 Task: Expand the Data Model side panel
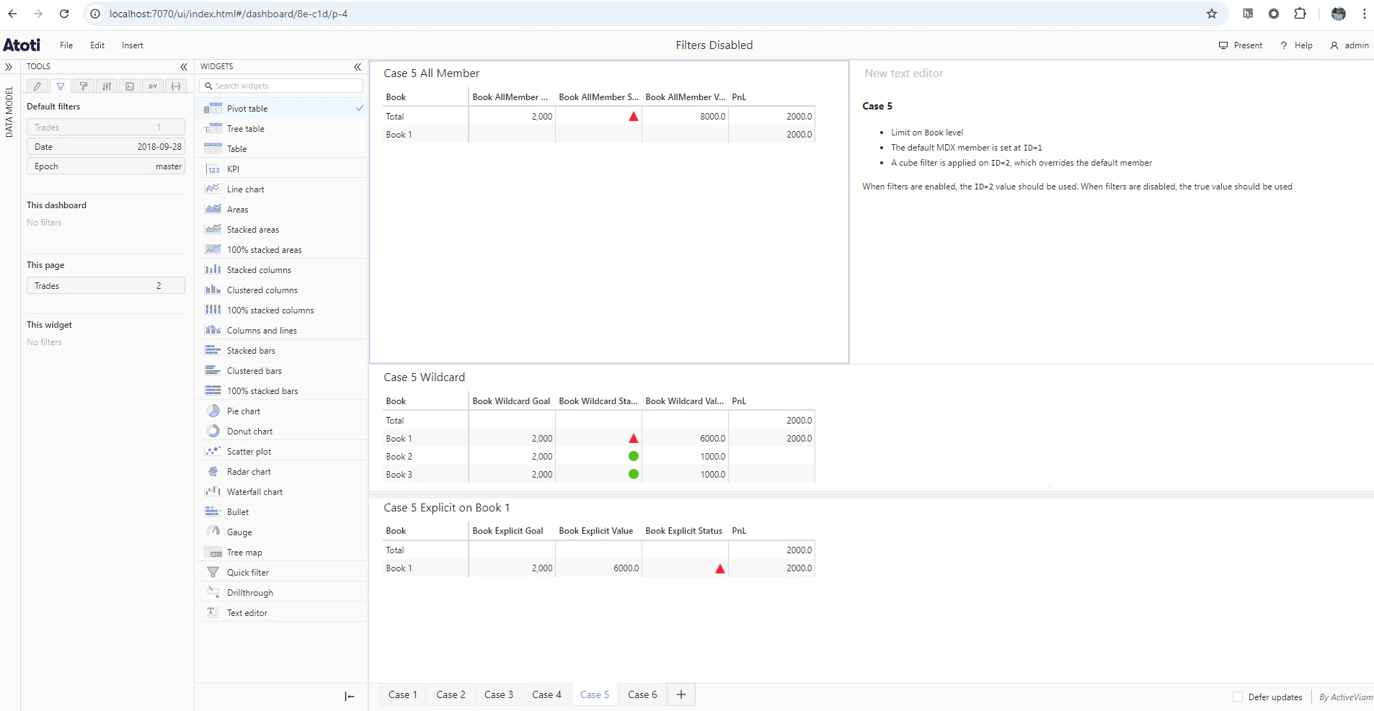click(9, 66)
